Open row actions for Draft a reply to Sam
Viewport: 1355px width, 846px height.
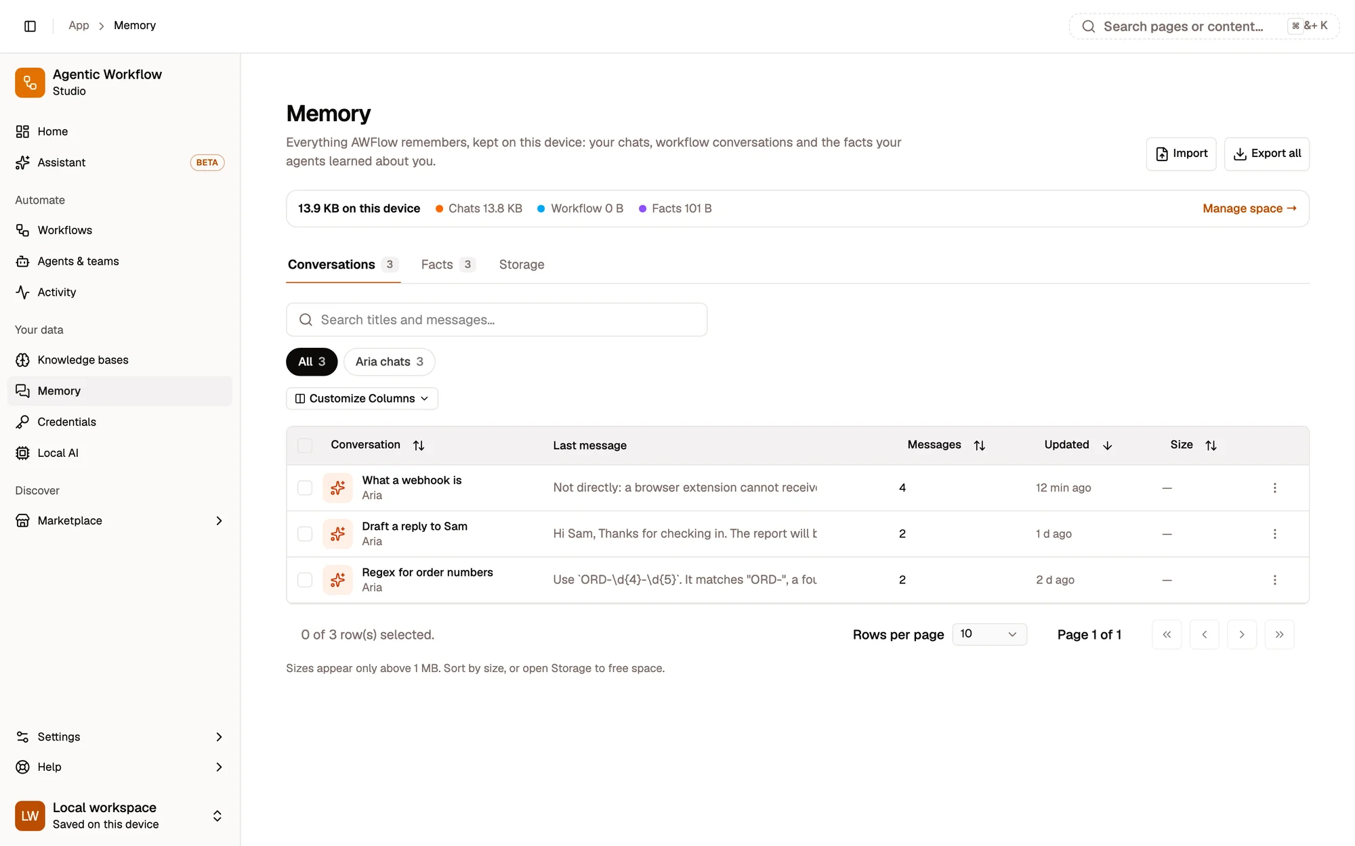point(1274,534)
